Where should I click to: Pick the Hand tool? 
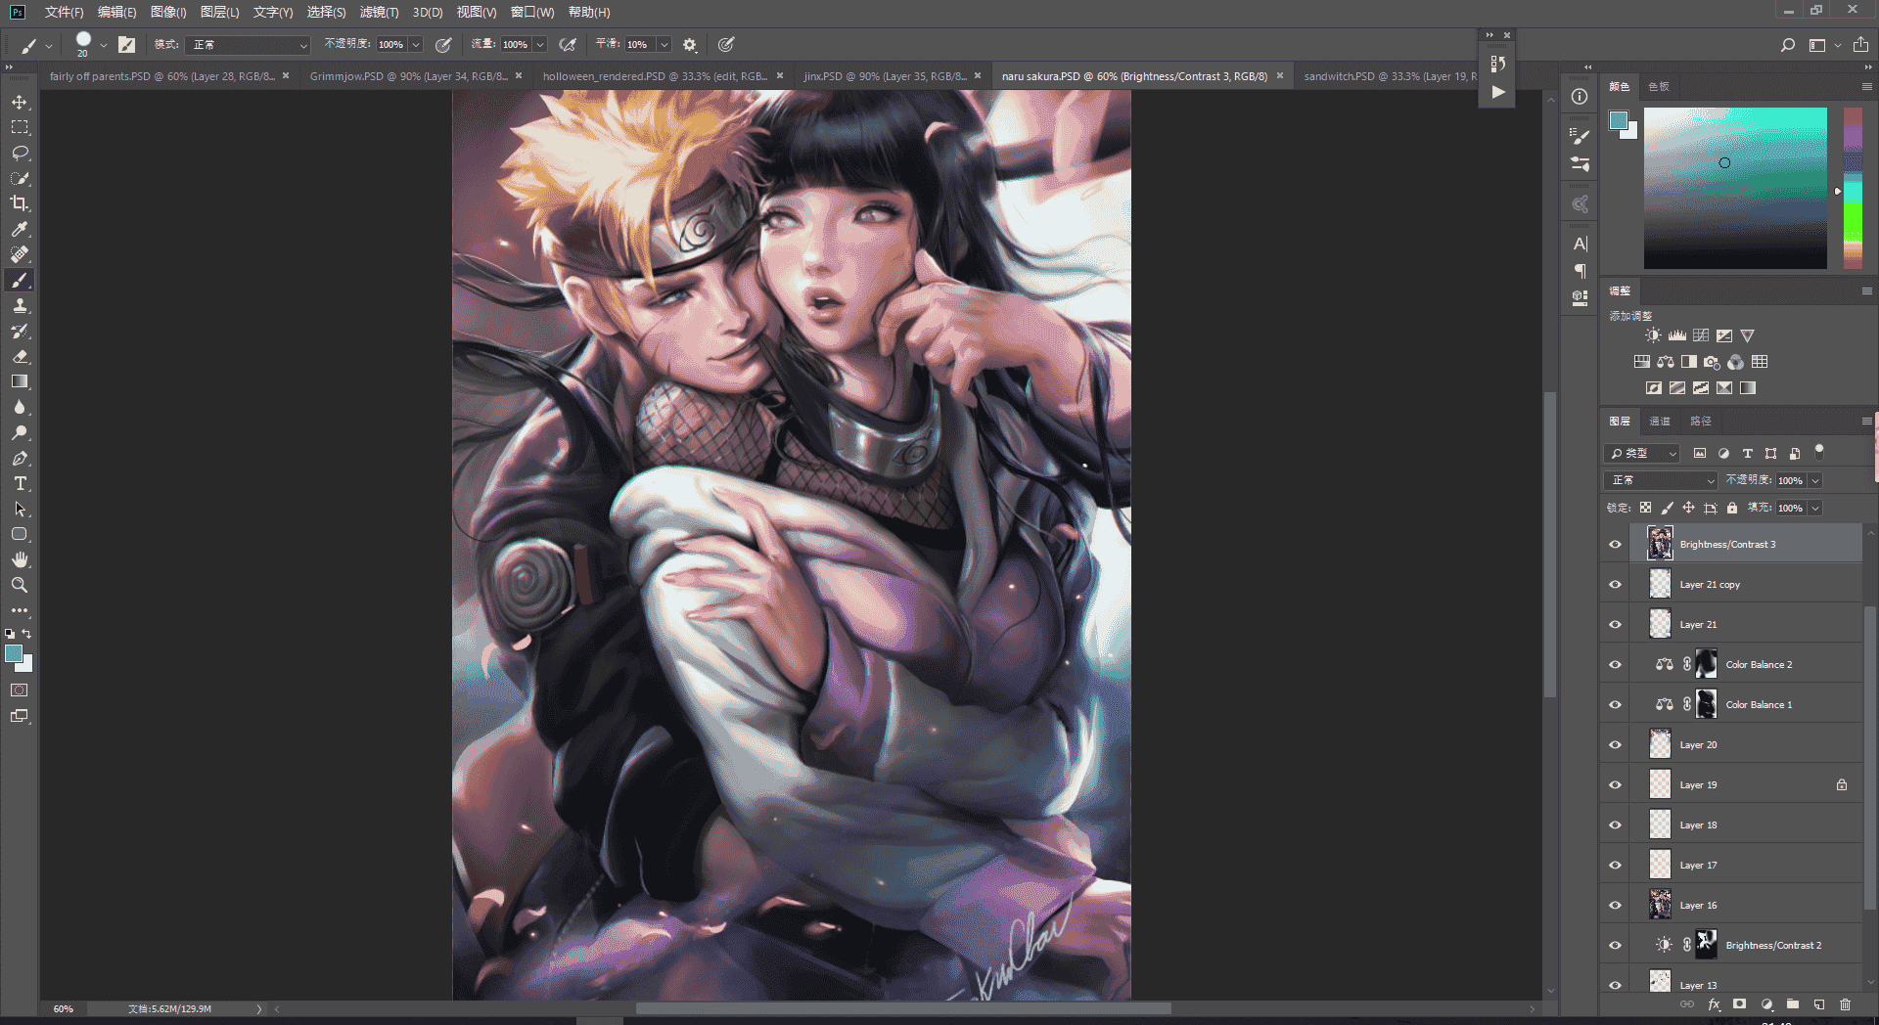20,559
